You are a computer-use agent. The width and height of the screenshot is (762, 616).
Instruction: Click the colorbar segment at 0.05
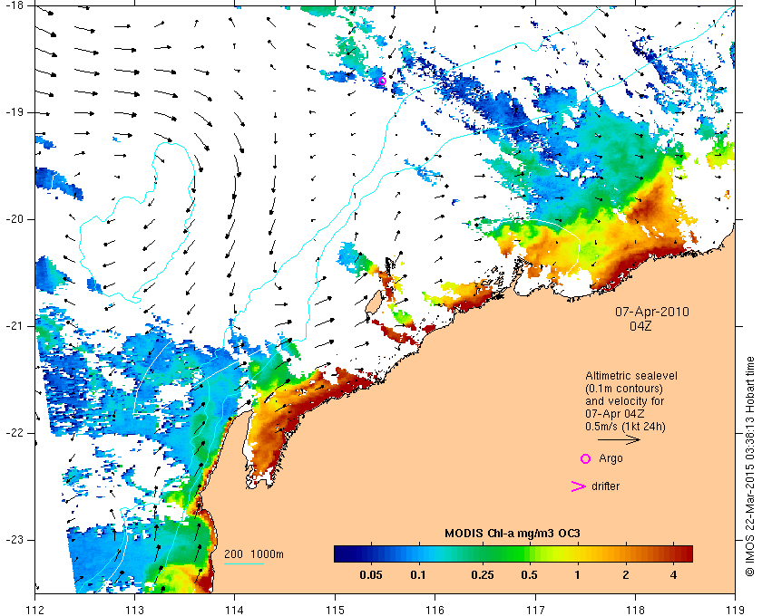pyautogui.click(x=371, y=553)
